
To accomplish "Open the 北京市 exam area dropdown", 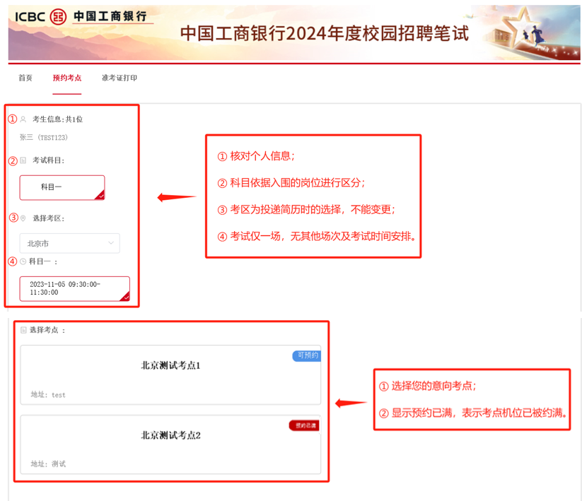I will click(70, 243).
